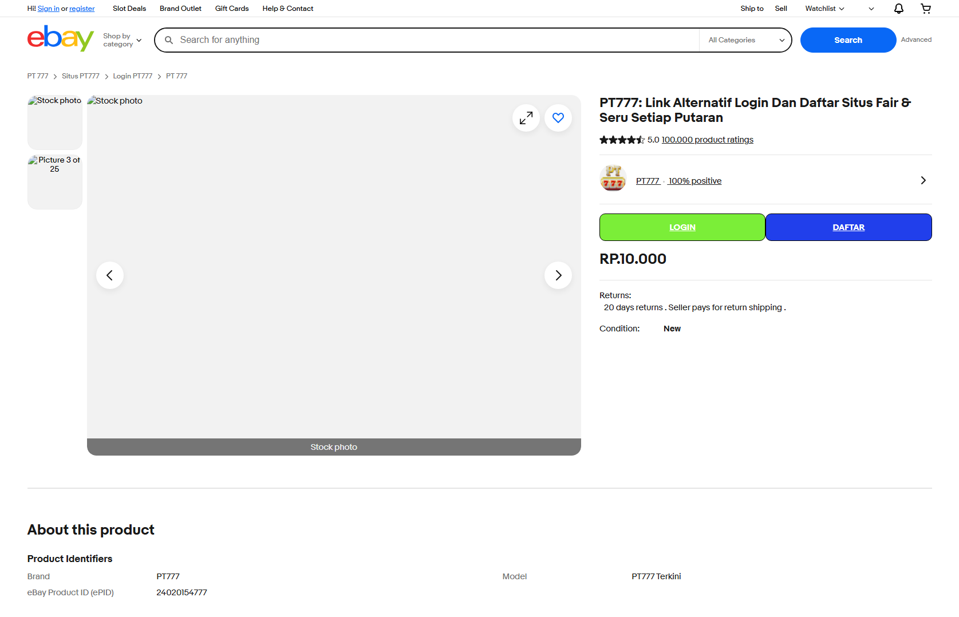Click the 5.0 rating score
This screenshot has width=959, height=617.
coord(653,140)
